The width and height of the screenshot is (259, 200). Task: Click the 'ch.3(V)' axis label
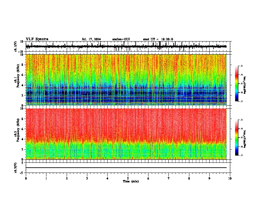[16, 168]
